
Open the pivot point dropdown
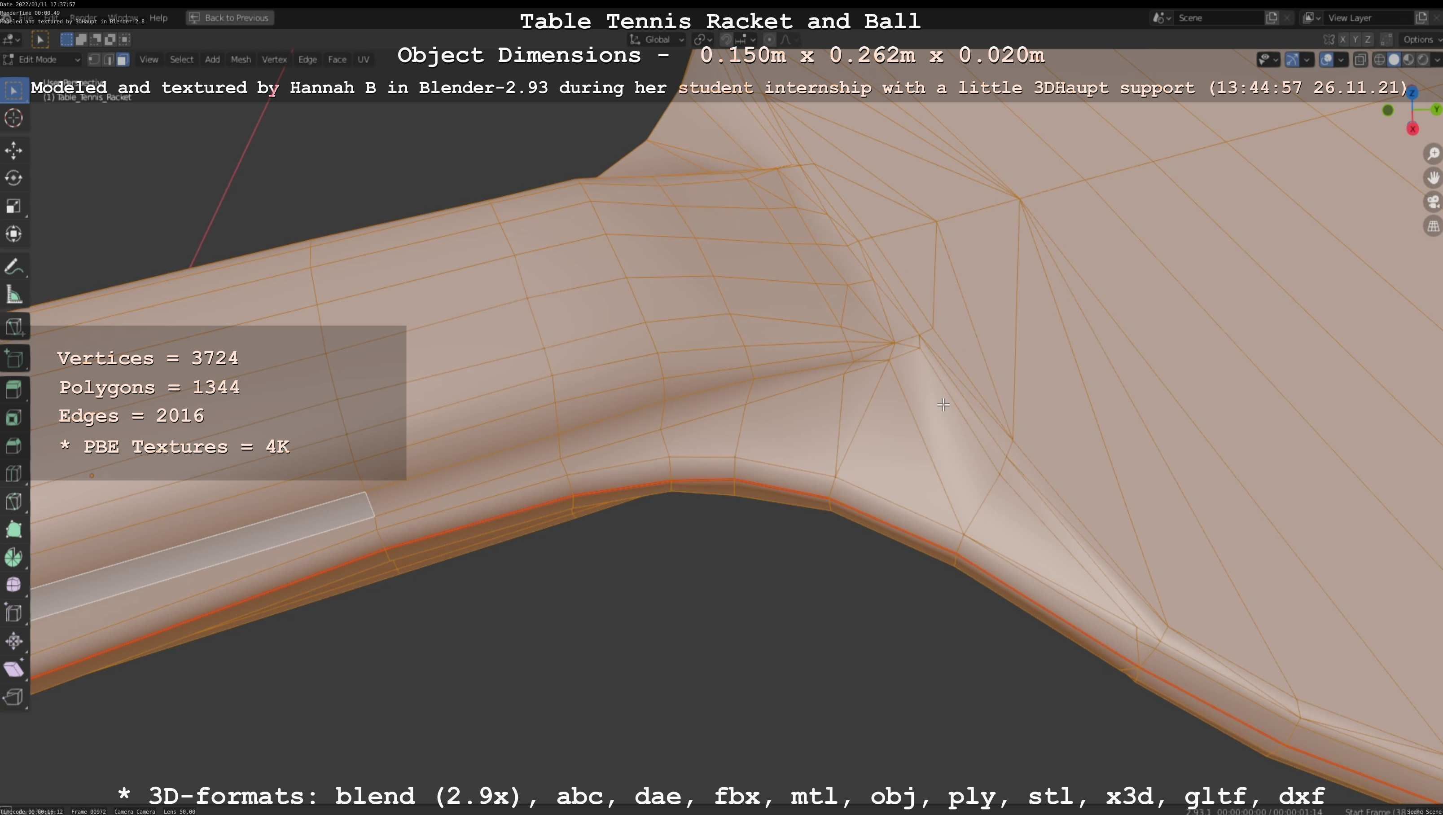[702, 39]
